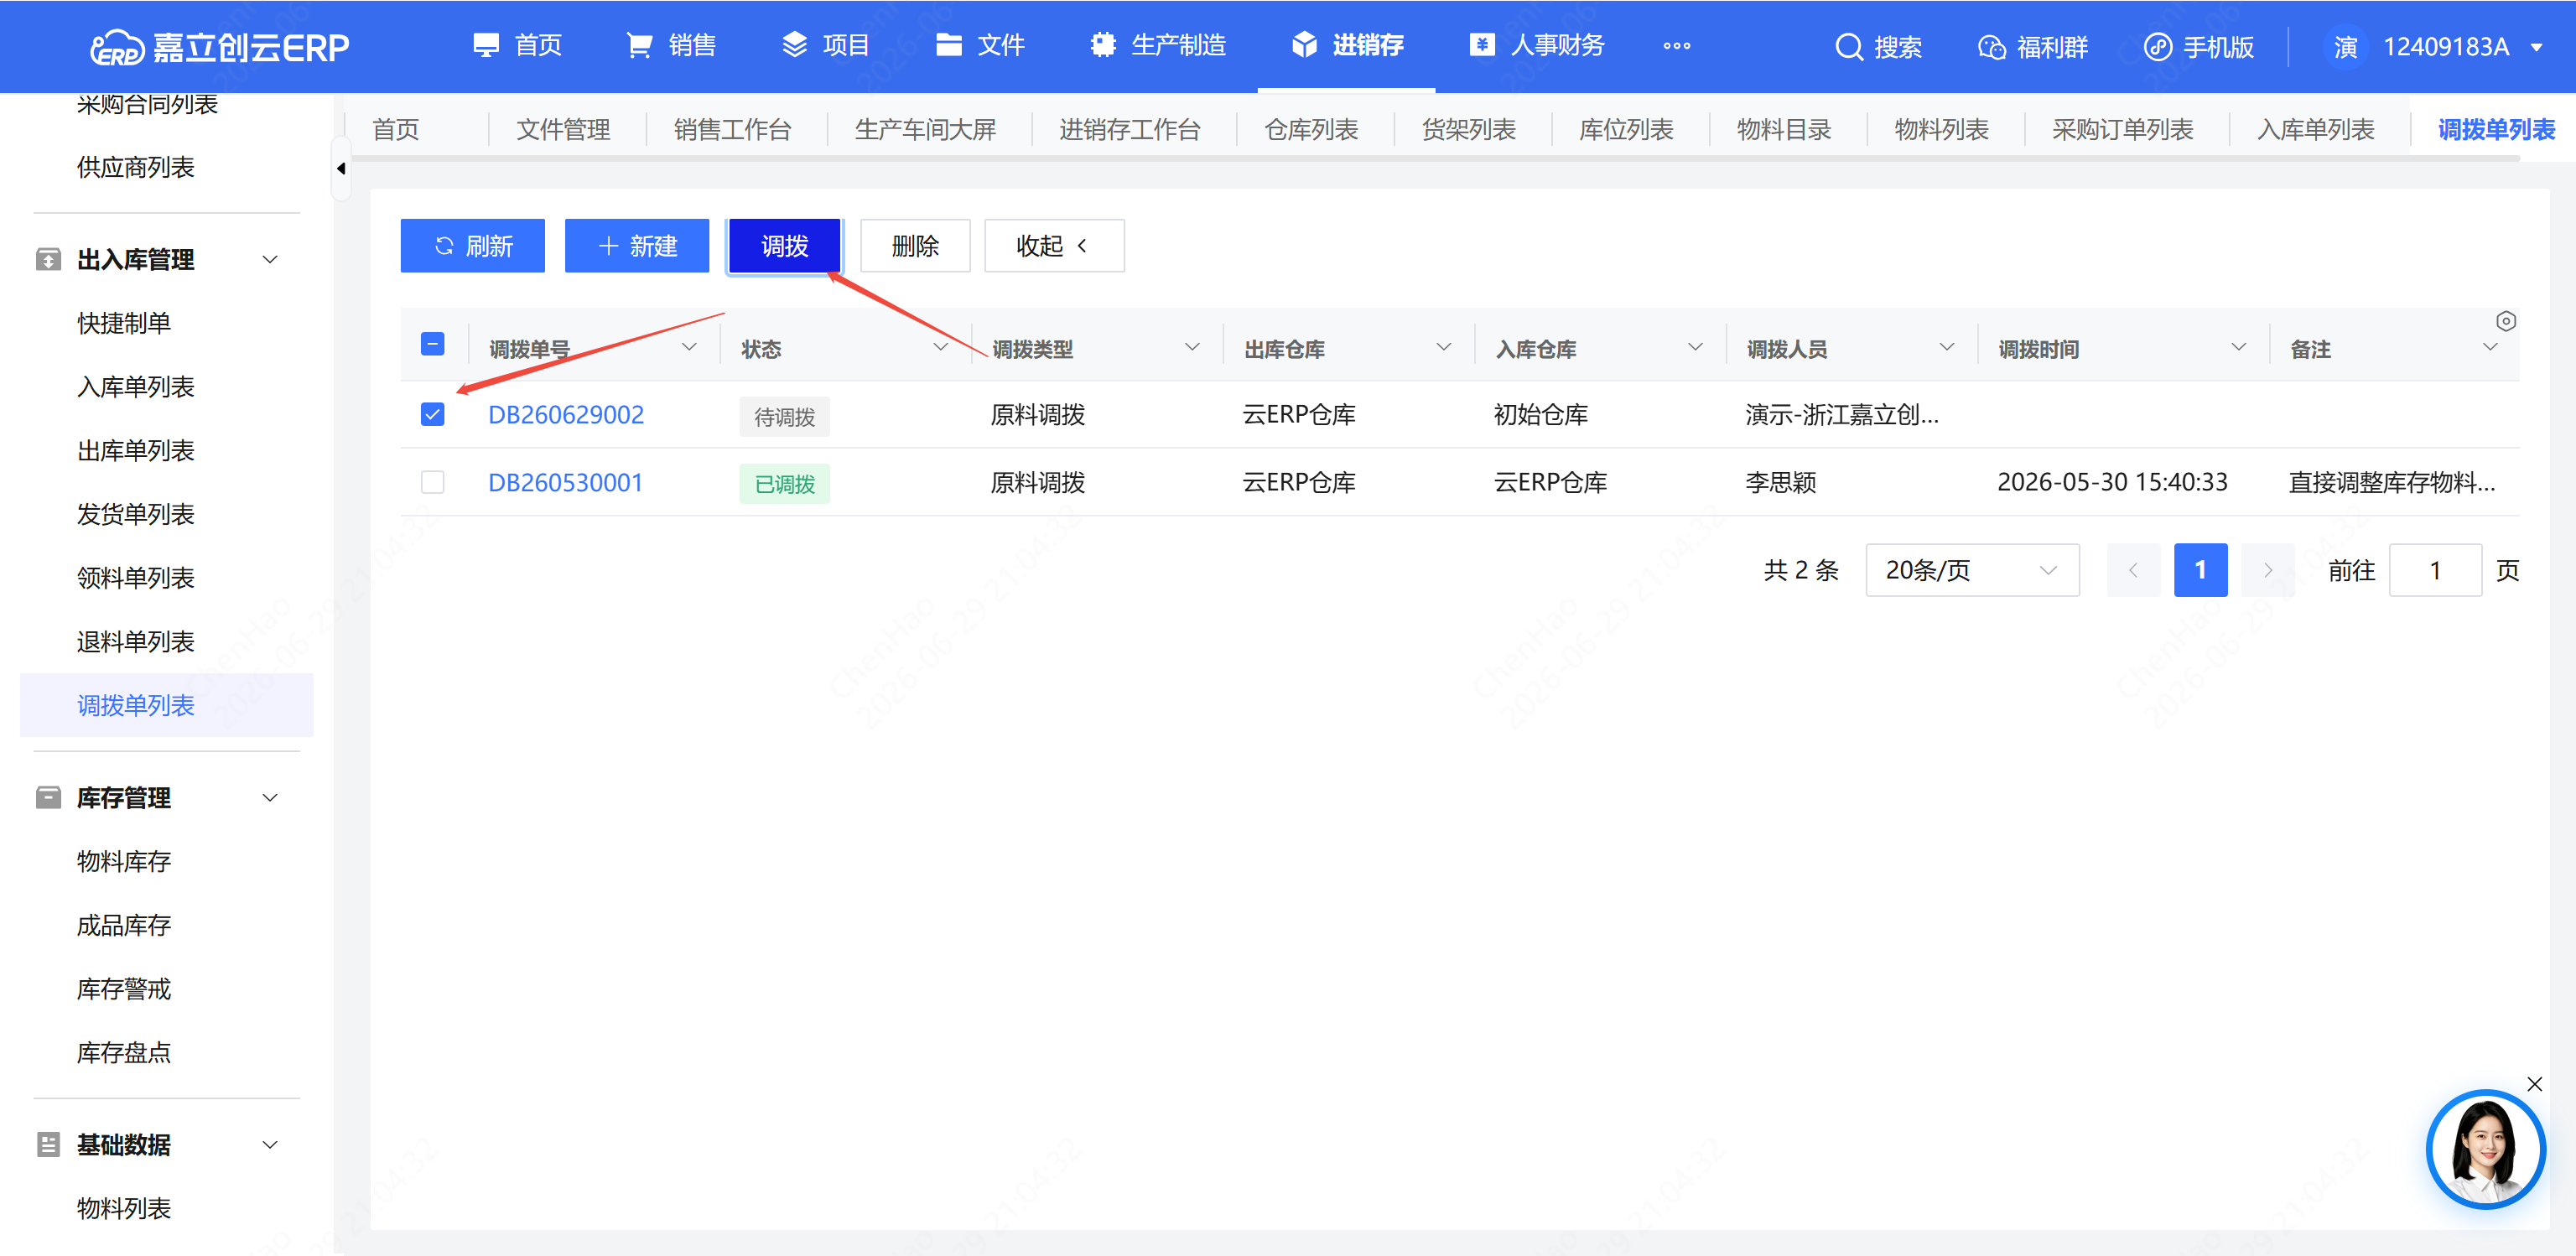Open transfer order DB260629002 link

(566, 415)
